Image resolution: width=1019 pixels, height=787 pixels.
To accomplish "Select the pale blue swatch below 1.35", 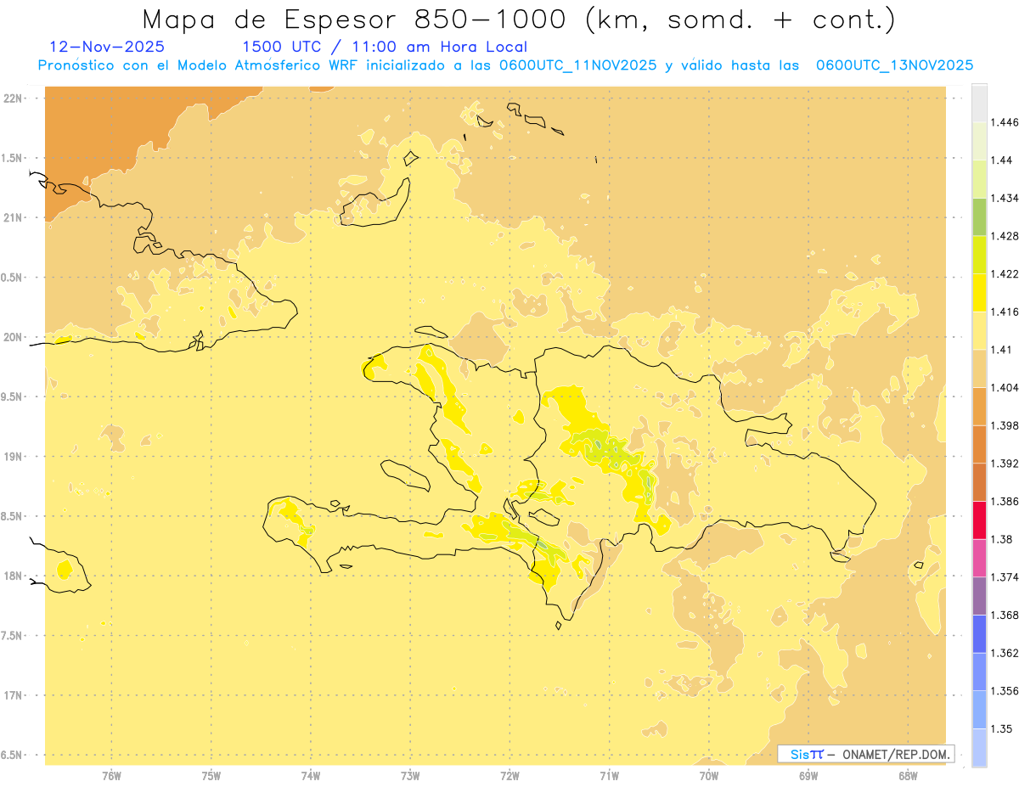I will pyautogui.click(x=979, y=747).
